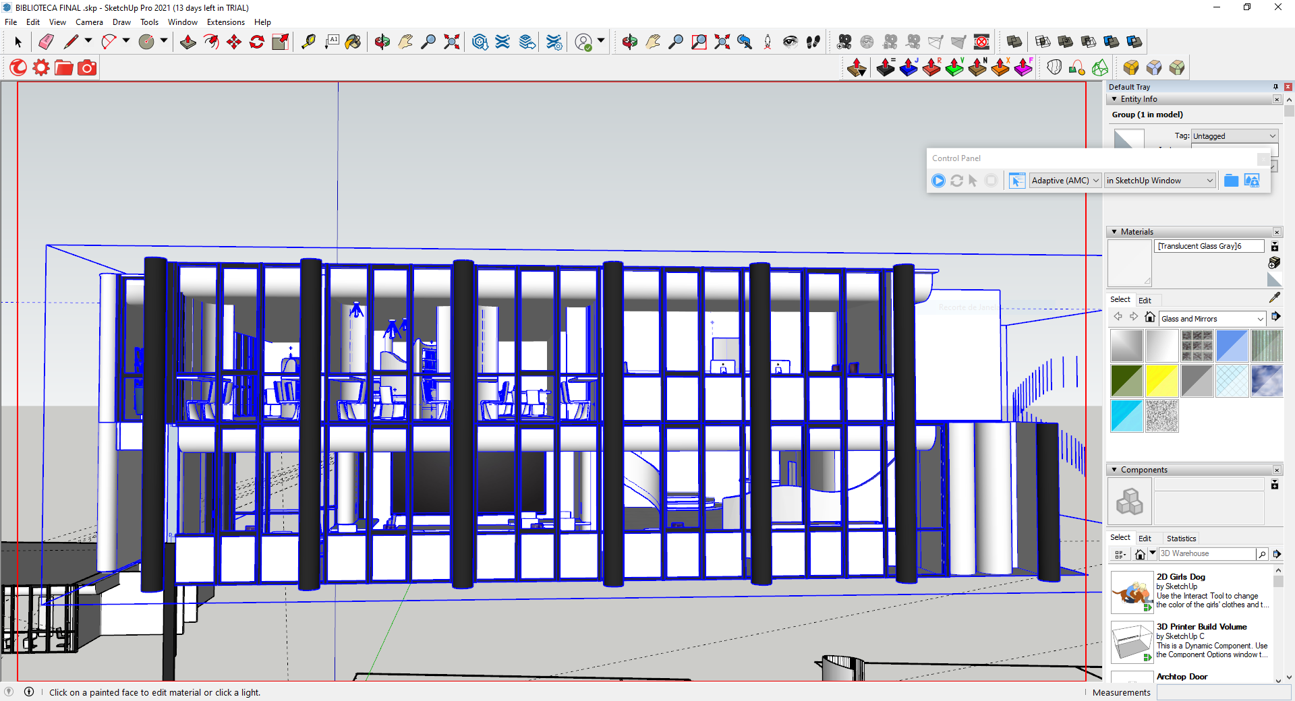Screen dimensions: 1295x701
Task: Open the user account dropdown arrow
Action: tap(600, 42)
